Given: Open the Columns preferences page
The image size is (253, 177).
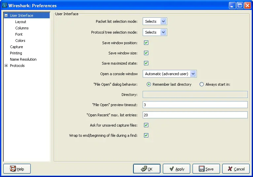Looking at the screenshot, I should click(22, 28).
